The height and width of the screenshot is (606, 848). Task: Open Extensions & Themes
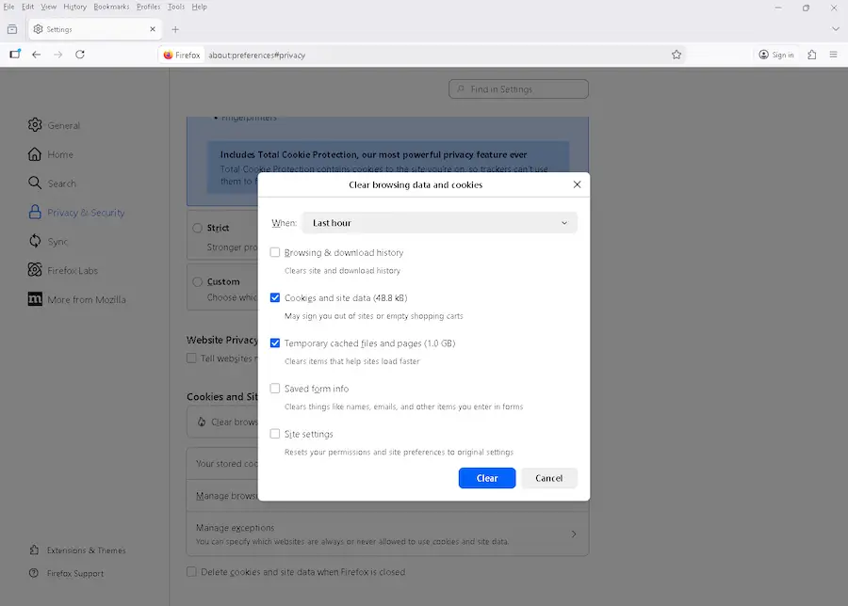click(x=83, y=550)
